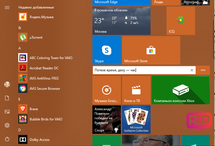Jump to the & letter header
The width and height of the screenshot is (215, 146).
20,28
